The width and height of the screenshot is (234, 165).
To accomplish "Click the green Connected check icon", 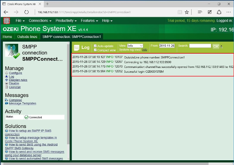I will (26, 117).
